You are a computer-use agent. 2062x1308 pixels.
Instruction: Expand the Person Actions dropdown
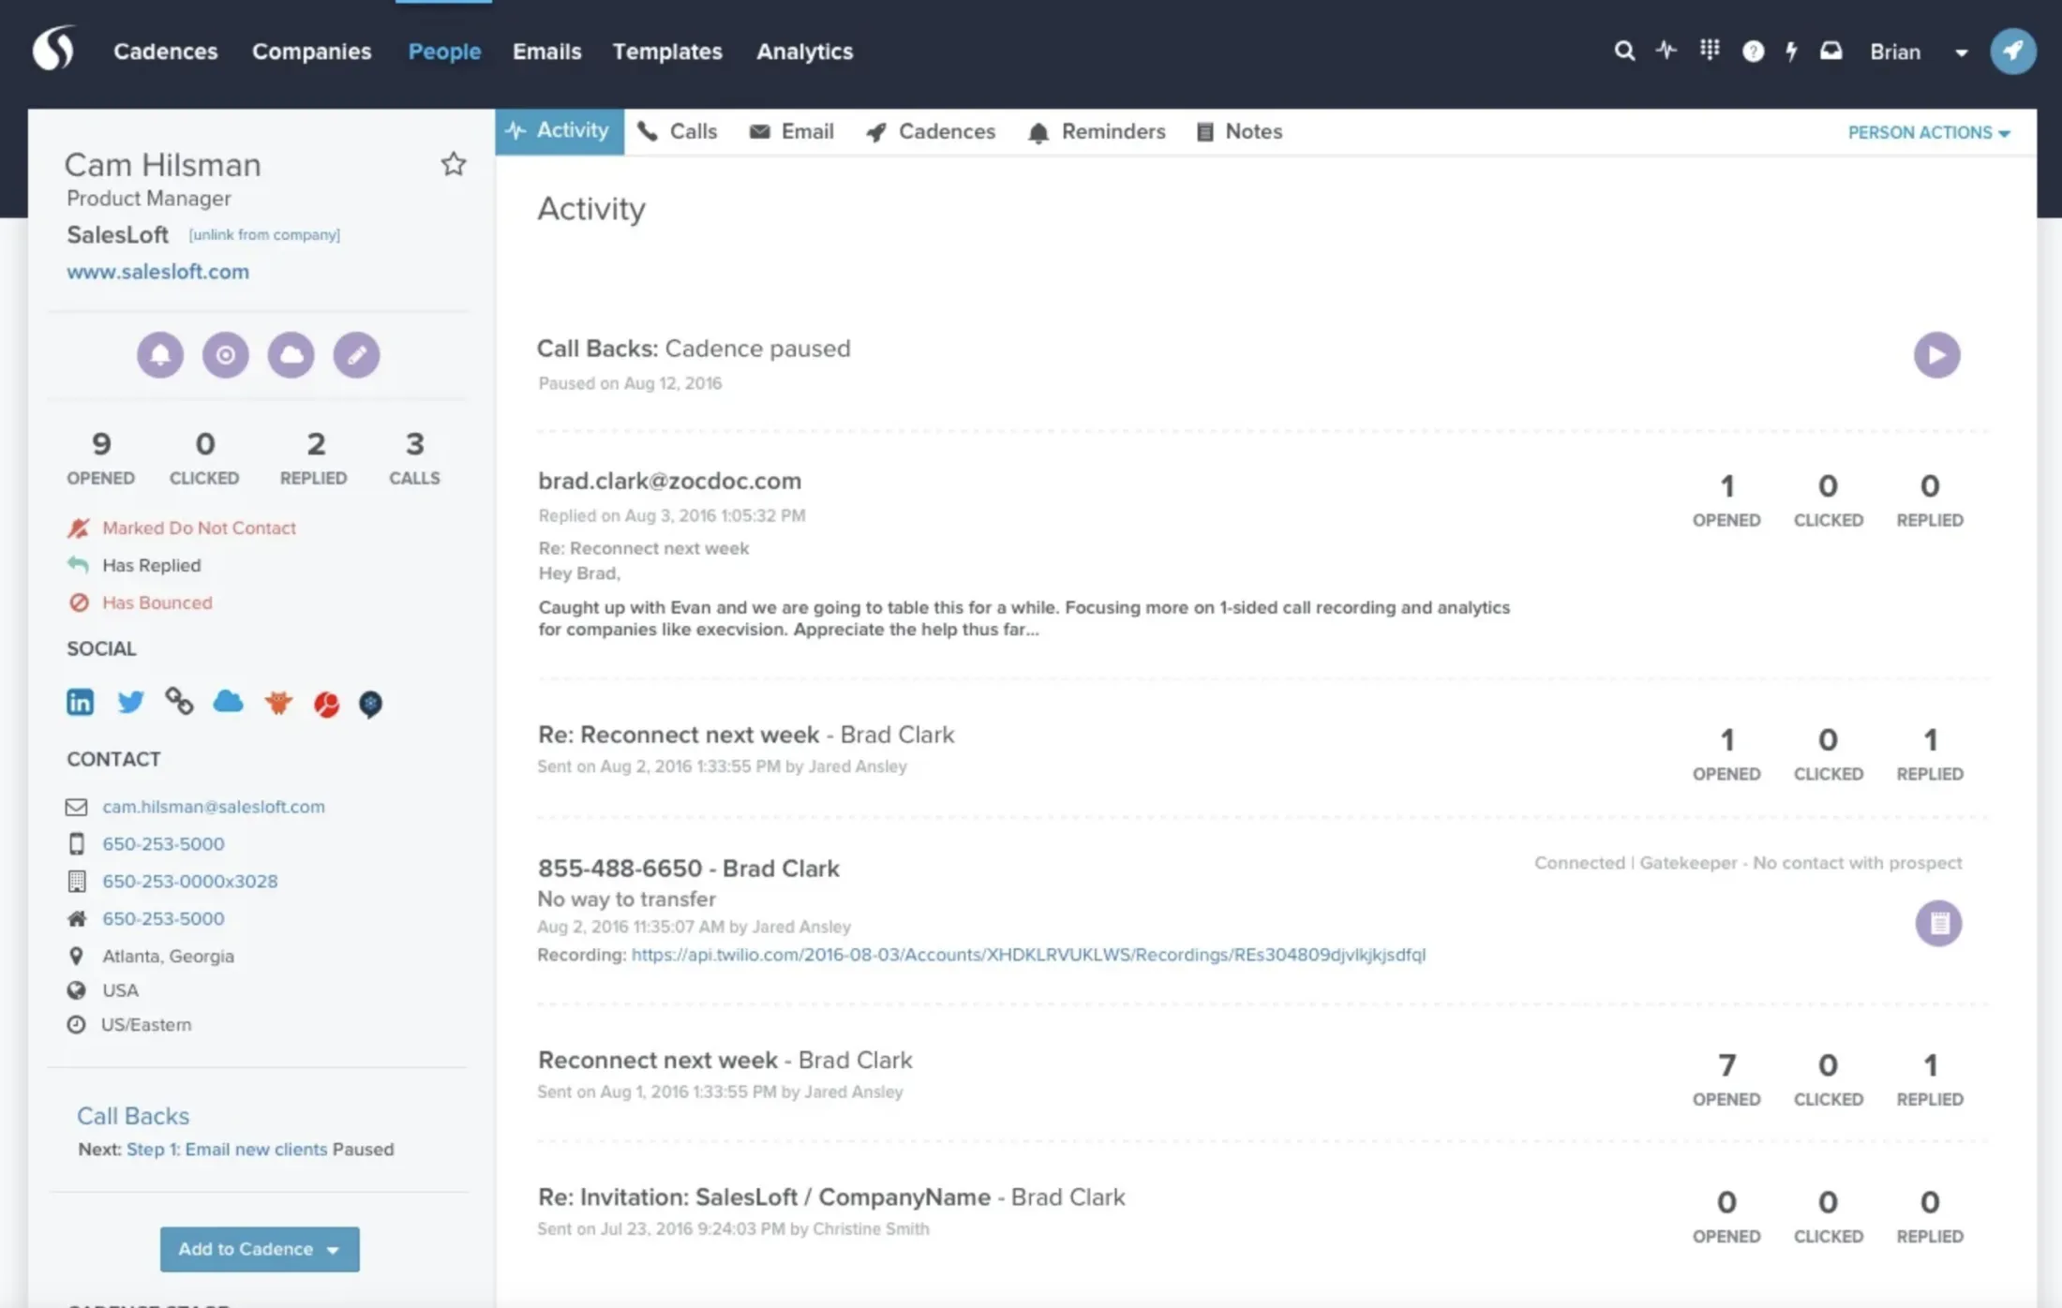coord(1928,133)
